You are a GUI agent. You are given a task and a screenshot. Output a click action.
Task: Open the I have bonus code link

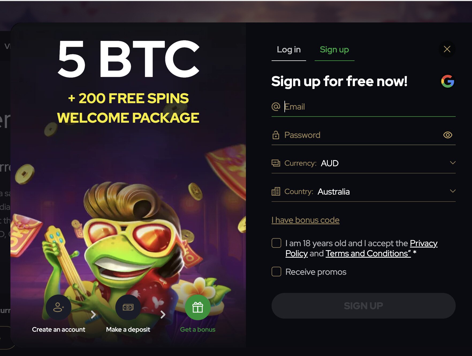[x=305, y=220]
